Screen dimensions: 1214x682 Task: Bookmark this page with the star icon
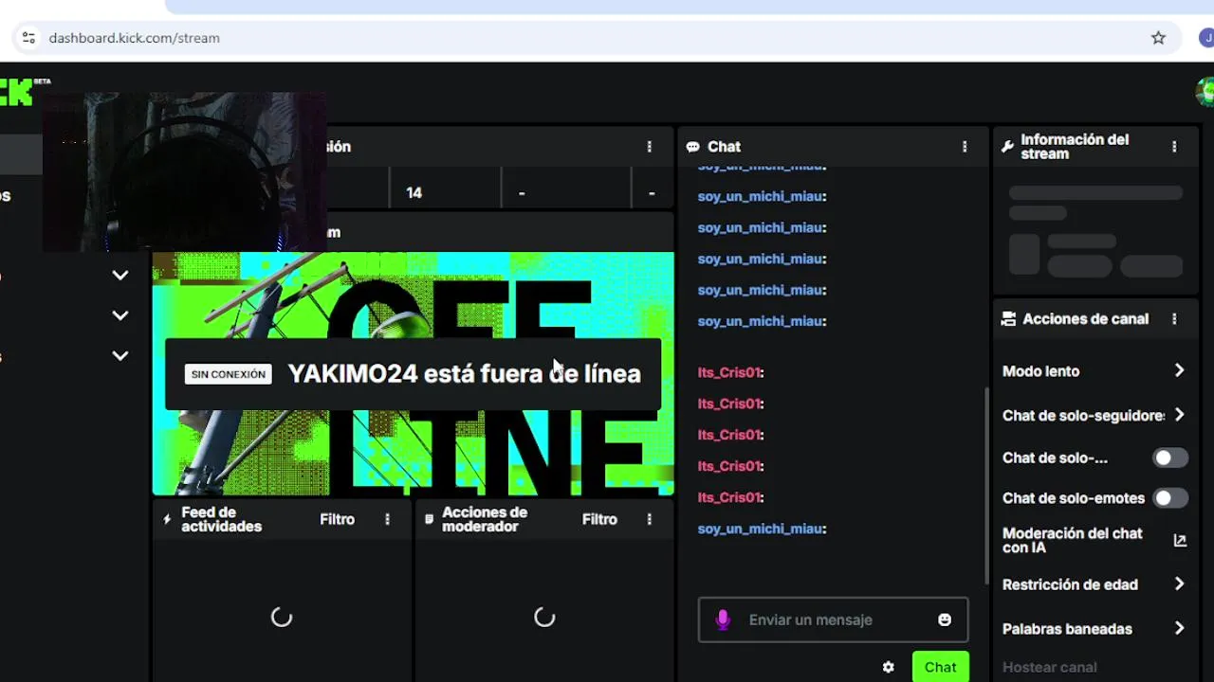(x=1158, y=38)
